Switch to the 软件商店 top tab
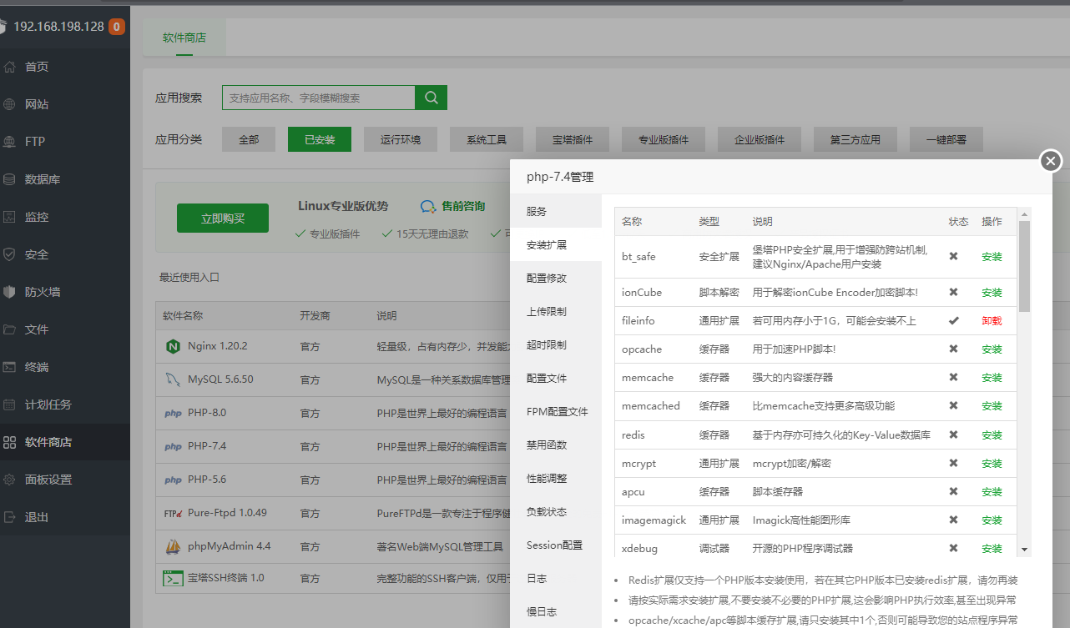The image size is (1070, 628). pyautogui.click(x=184, y=38)
